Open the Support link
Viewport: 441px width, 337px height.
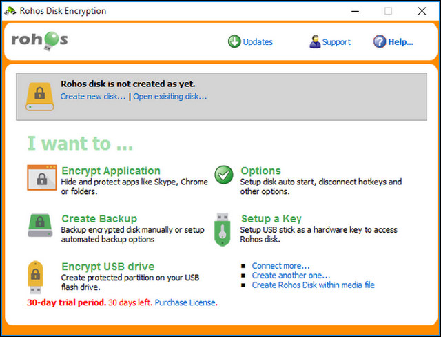point(336,42)
